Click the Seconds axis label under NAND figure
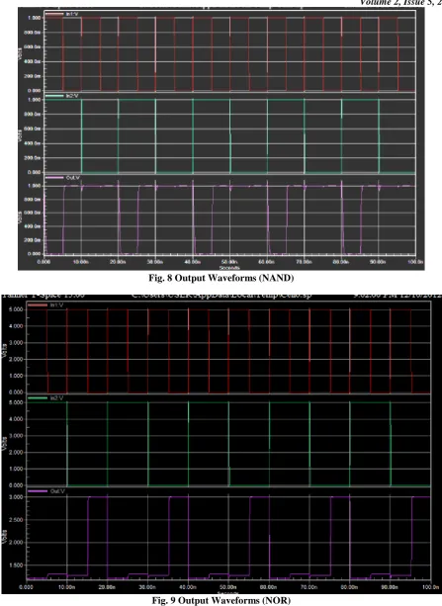Screen dimensions: 442x606 coord(229,267)
